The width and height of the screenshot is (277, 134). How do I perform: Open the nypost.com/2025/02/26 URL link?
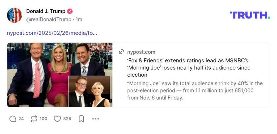tap(52, 33)
